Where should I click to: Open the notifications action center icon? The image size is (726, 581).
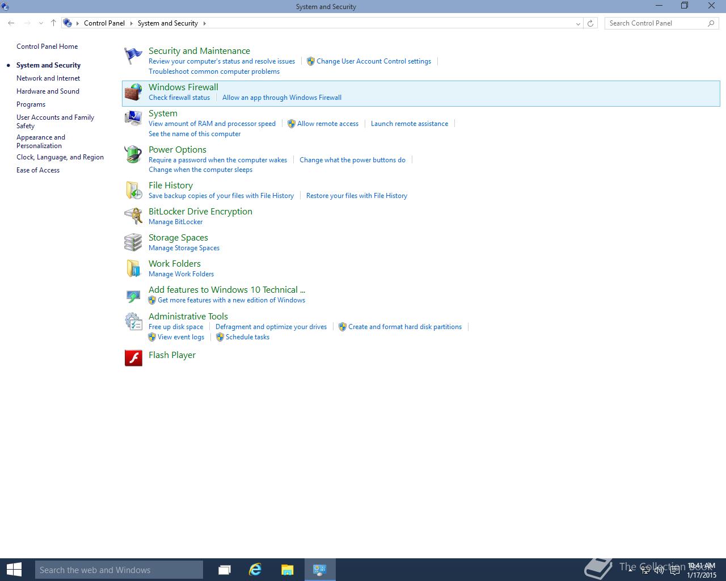click(x=674, y=570)
